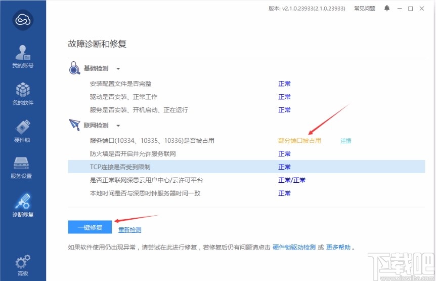Select row TCP连接是否受到限制
Screen dimensions: 436x281
point(246,167)
